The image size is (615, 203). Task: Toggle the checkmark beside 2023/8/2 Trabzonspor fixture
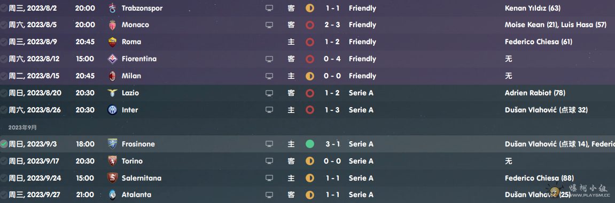pos(4,8)
